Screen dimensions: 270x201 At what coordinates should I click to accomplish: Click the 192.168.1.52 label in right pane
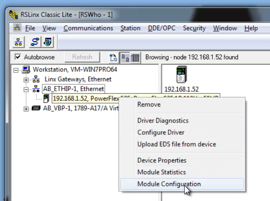182,89
